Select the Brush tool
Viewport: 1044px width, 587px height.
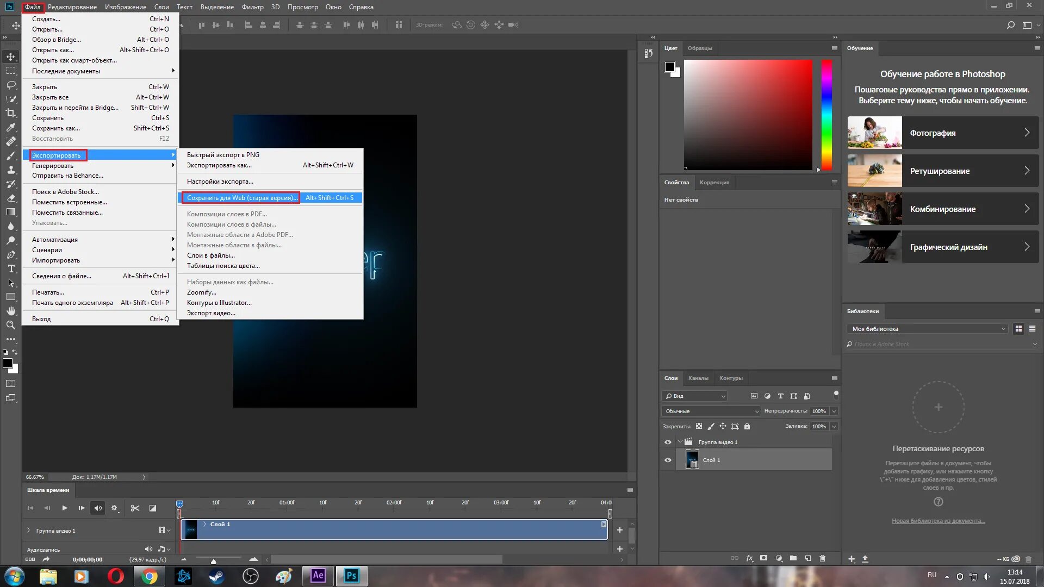11,155
